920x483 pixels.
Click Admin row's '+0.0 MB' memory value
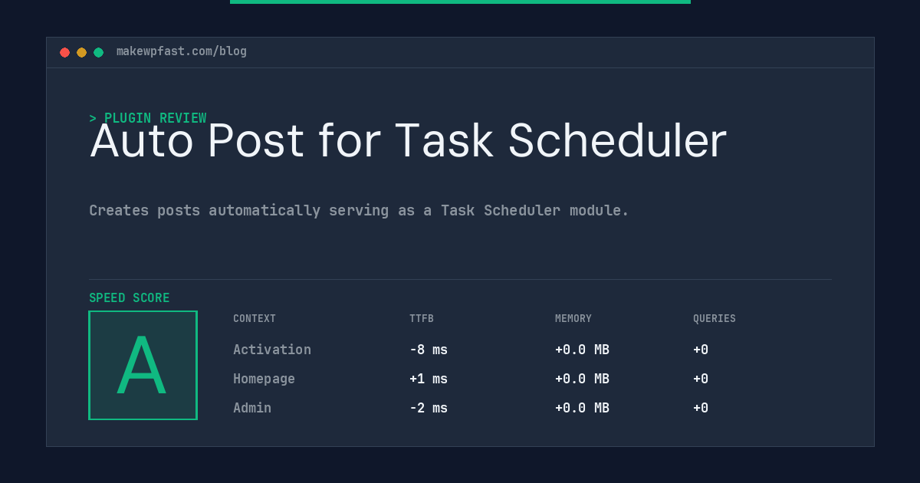click(582, 408)
